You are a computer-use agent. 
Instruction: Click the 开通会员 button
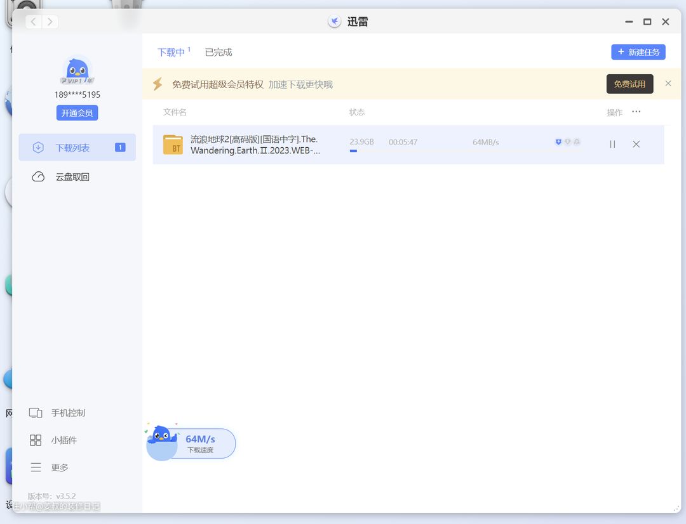[x=77, y=113]
